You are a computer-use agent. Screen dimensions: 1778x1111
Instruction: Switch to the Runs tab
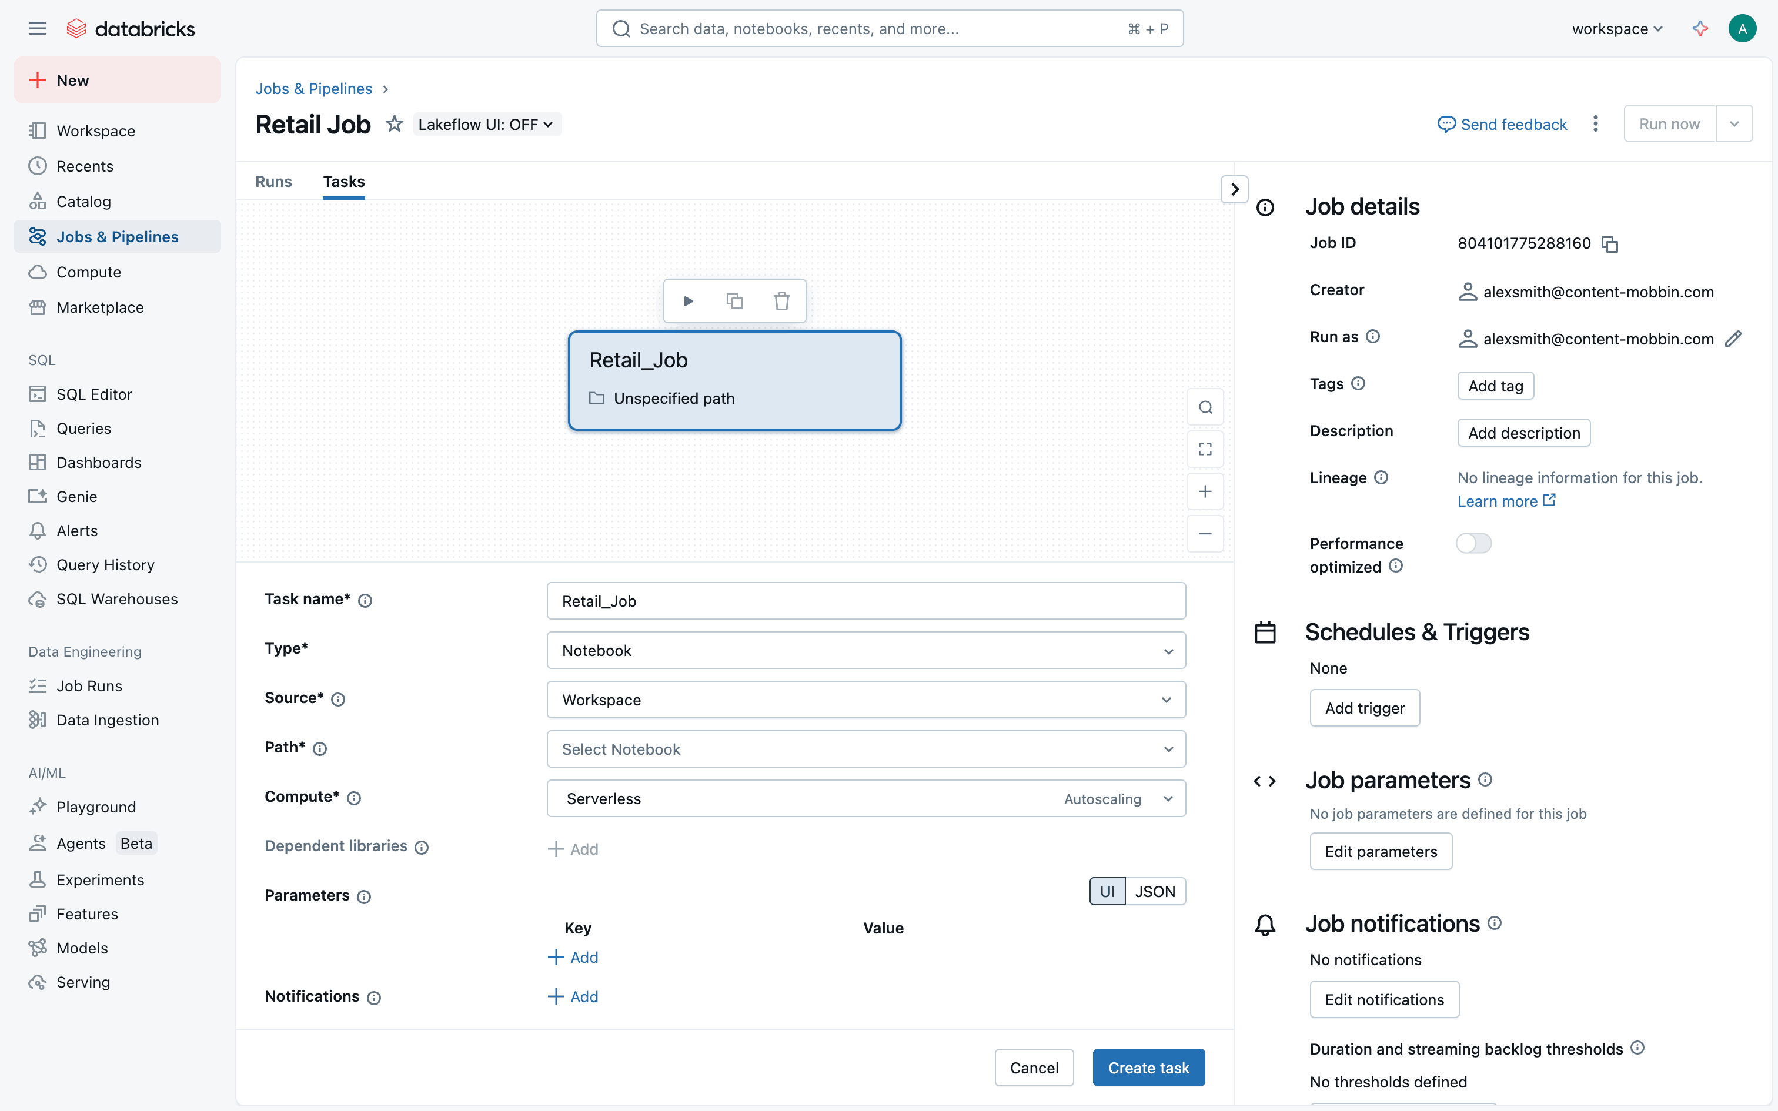point(273,182)
